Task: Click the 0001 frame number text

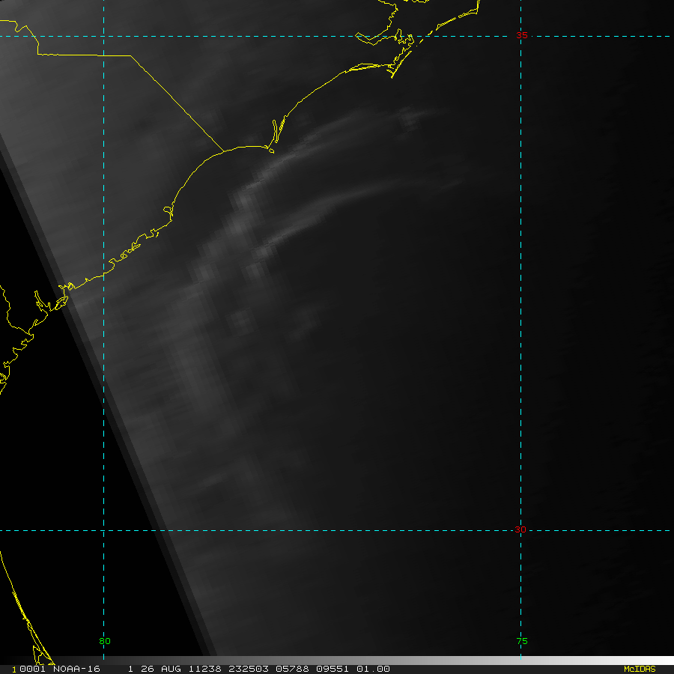Action: click(x=33, y=669)
